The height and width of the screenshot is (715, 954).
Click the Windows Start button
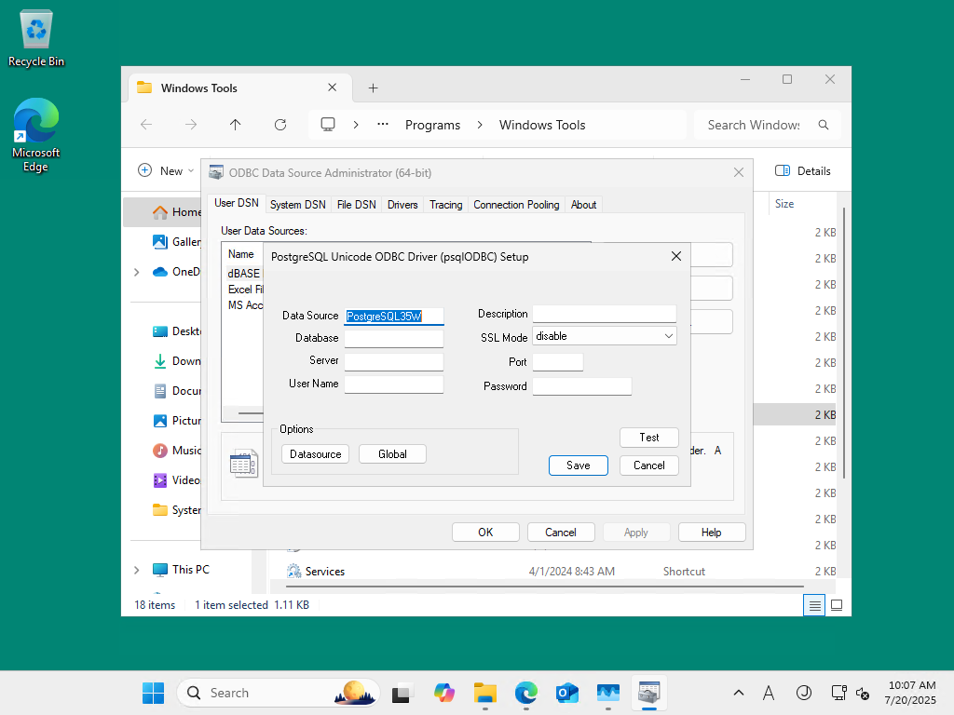pyautogui.click(x=154, y=693)
